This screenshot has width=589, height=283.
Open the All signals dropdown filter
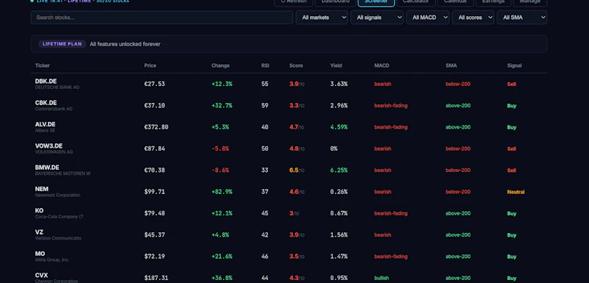point(377,18)
